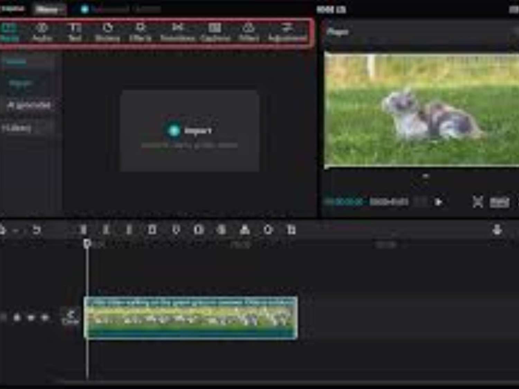The width and height of the screenshot is (519, 389).
Task: Select AI generated in the sidebar
Action: (29, 105)
